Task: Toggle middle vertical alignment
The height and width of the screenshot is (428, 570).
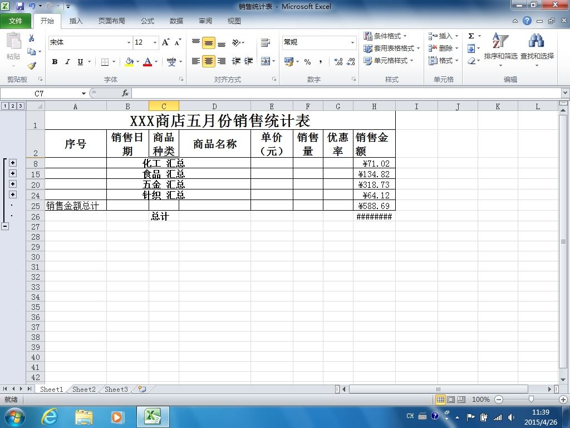Action: tap(208, 42)
